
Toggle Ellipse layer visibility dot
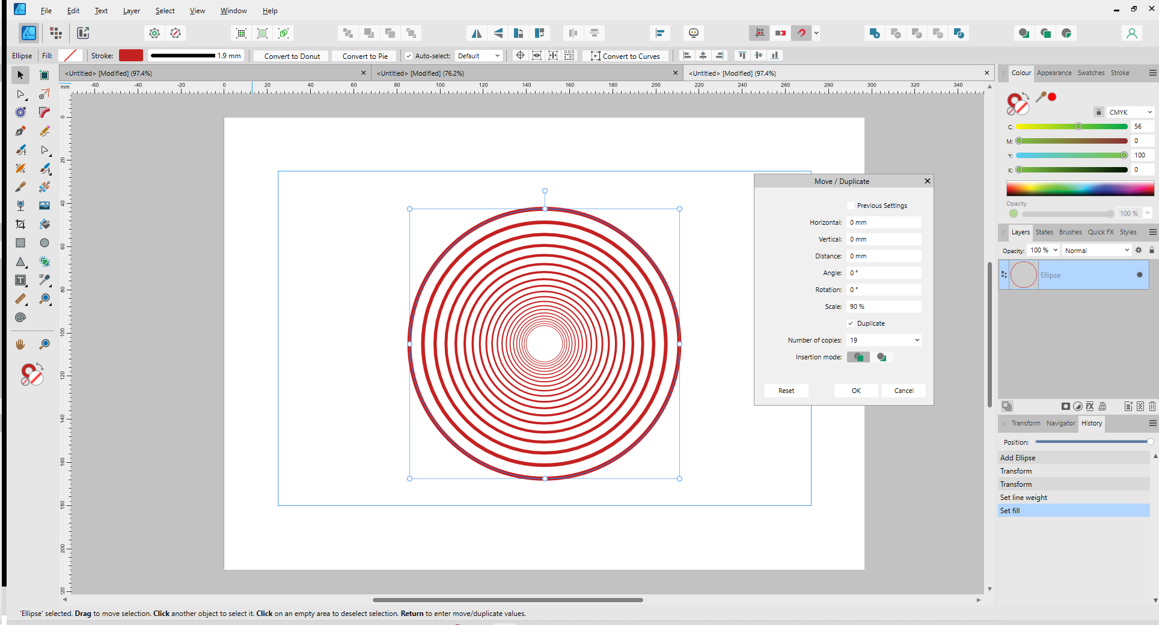1139,275
